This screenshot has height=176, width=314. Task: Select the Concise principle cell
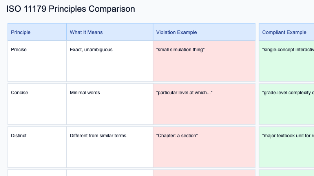click(37, 104)
